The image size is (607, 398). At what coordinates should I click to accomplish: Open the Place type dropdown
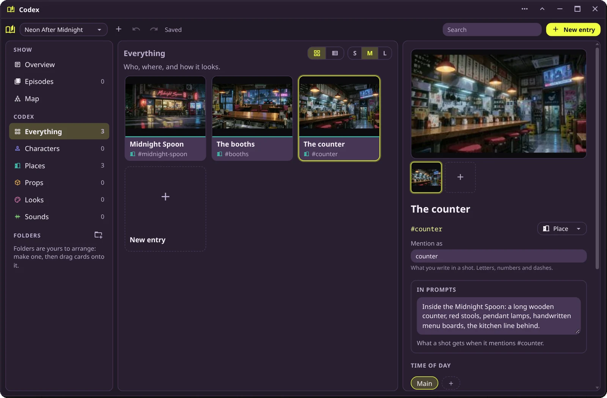click(562, 229)
